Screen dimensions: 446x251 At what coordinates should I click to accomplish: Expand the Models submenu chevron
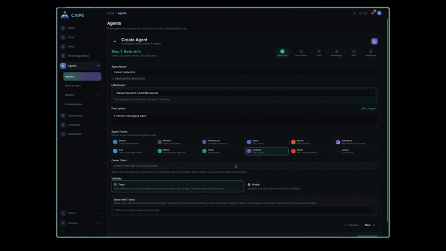point(98,95)
